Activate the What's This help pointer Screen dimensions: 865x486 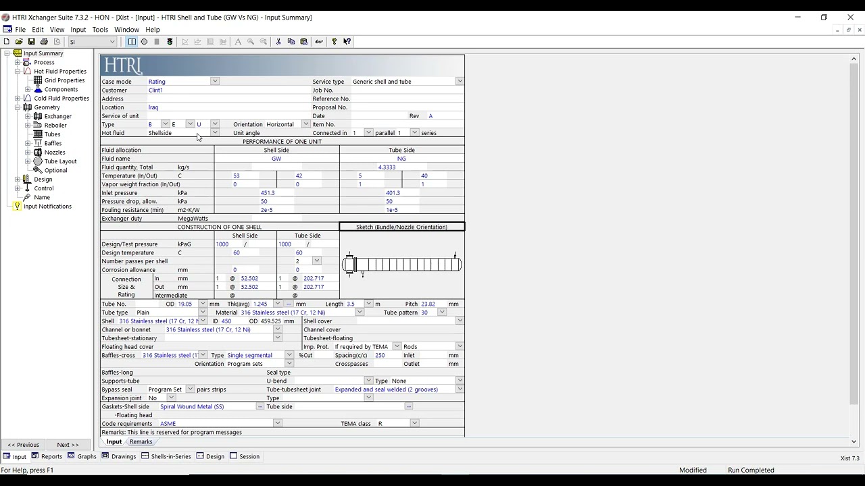click(347, 42)
